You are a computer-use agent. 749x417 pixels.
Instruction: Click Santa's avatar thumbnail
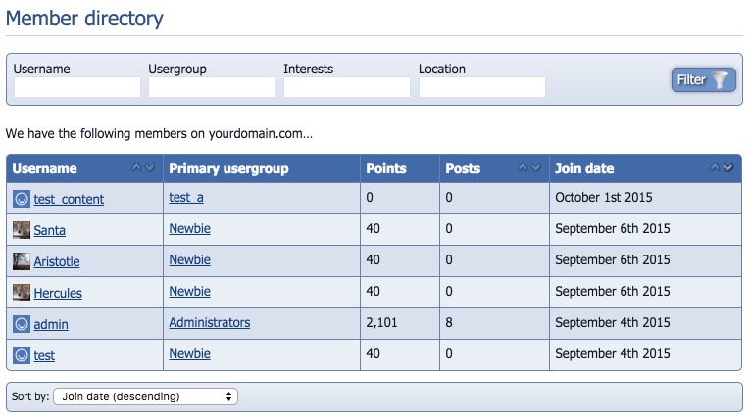22,230
